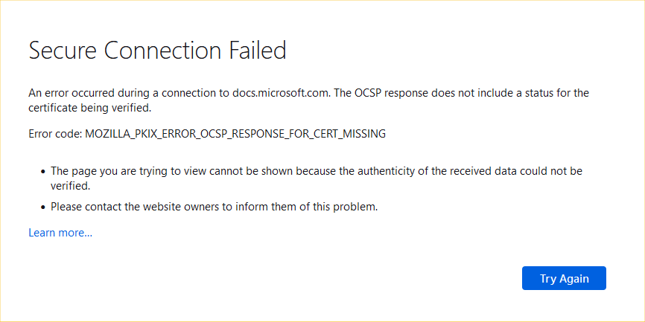645x322 pixels.
Task: Click the second bullet point marker
Action: (42, 207)
